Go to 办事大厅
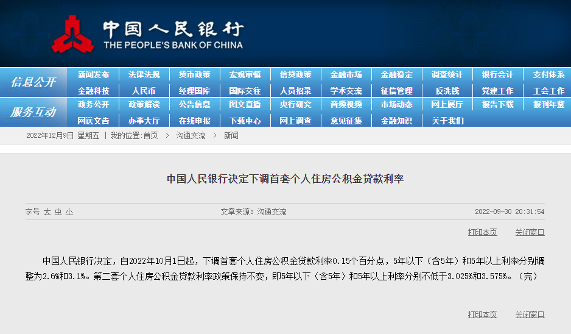The width and height of the screenshot is (571, 334). [144, 121]
